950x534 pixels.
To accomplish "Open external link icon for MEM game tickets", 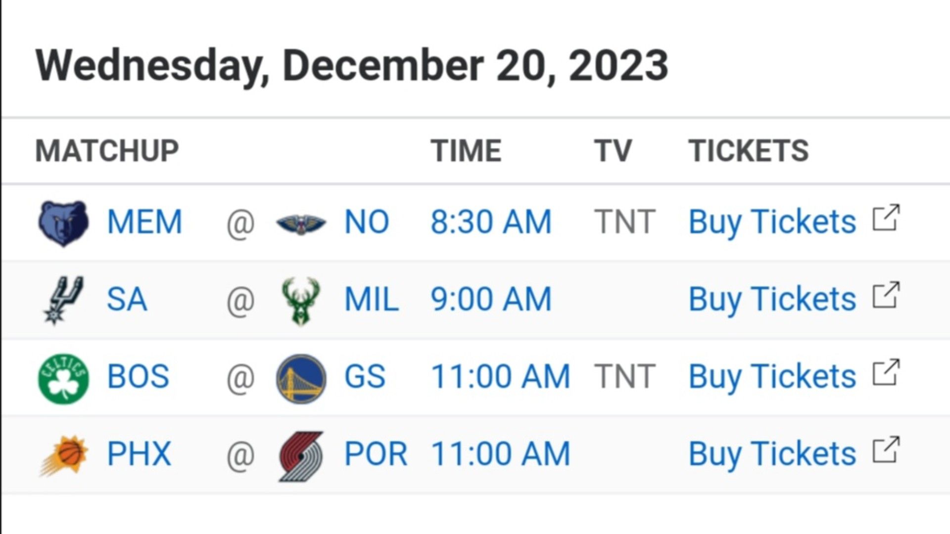I will [886, 218].
